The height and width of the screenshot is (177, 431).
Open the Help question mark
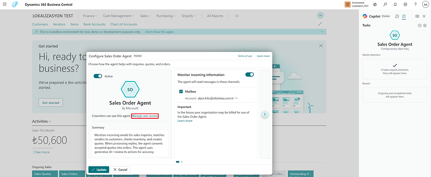(x=415, y=4)
